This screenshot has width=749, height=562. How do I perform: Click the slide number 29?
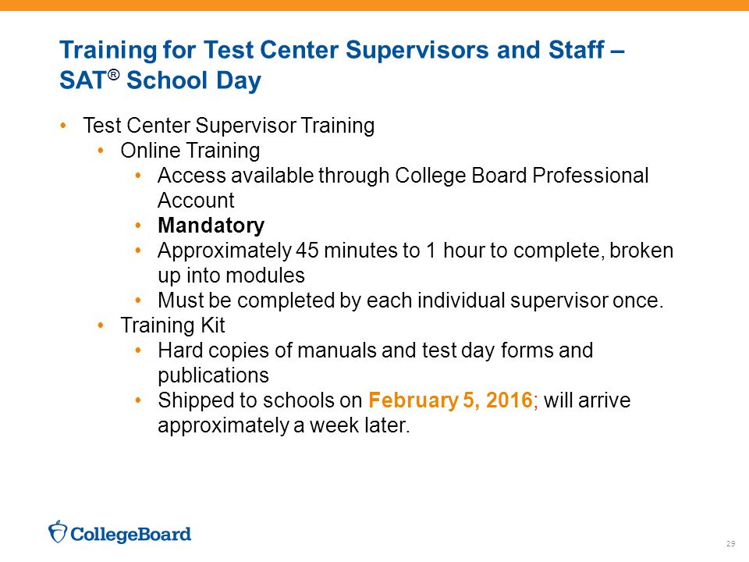730,543
